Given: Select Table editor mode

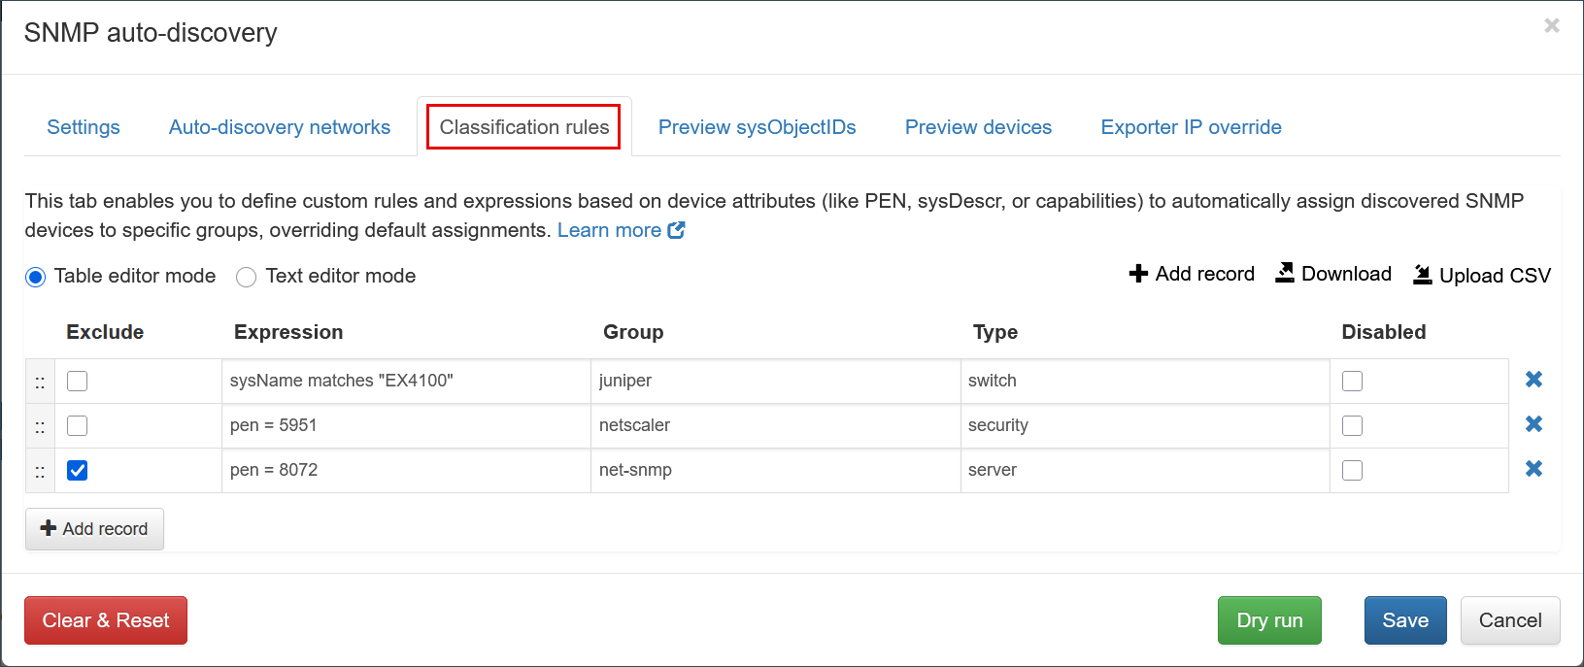Looking at the screenshot, I should [x=36, y=277].
